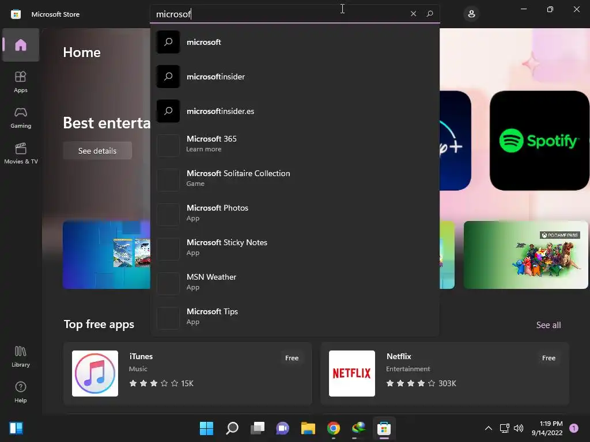Open the volume speaker tray icon

pyautogui.click(x=519, y=428)
